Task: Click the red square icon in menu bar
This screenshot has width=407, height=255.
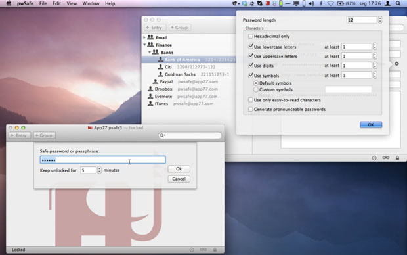Action: pos(267,3)
